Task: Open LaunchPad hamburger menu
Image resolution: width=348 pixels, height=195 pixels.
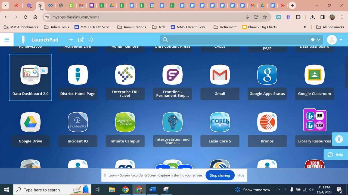Action: click(x=7, y=40)
